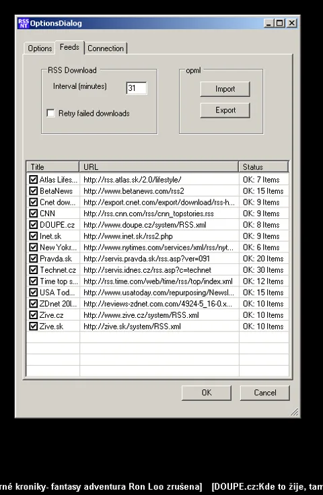Screen dimensions: 323x495
Task: Click the 'OK: 7 Items' status cell
Action: (x=264, y=180)
